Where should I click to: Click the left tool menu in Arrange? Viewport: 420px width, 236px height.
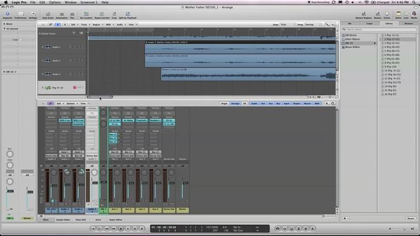click(327, 25)
